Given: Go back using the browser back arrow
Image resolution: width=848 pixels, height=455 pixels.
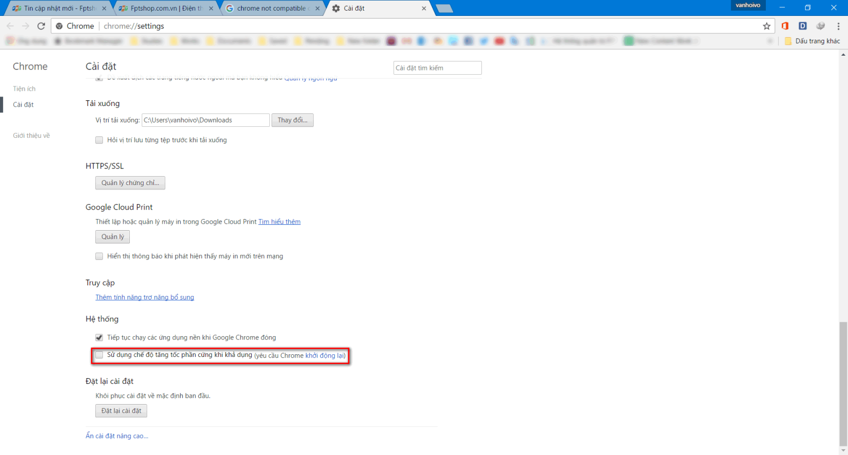Looking at the screenshot, I should 10,26.
